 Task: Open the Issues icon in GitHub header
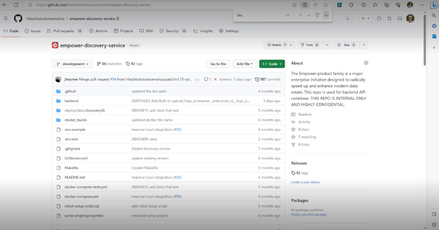click(x=379, y=18)
